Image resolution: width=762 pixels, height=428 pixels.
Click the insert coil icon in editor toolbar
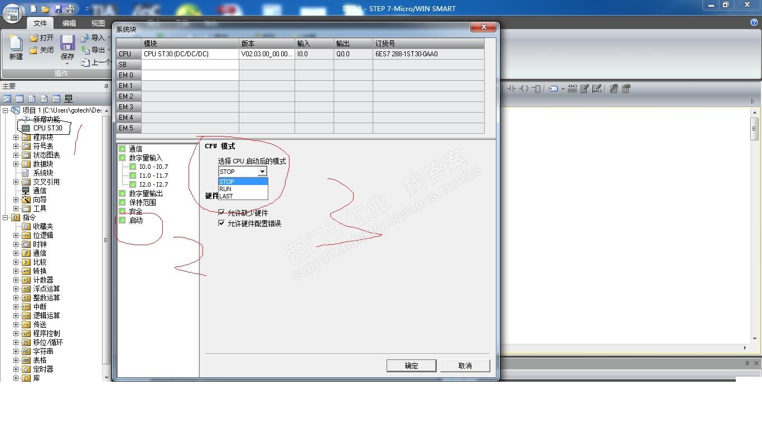point(524,89)
